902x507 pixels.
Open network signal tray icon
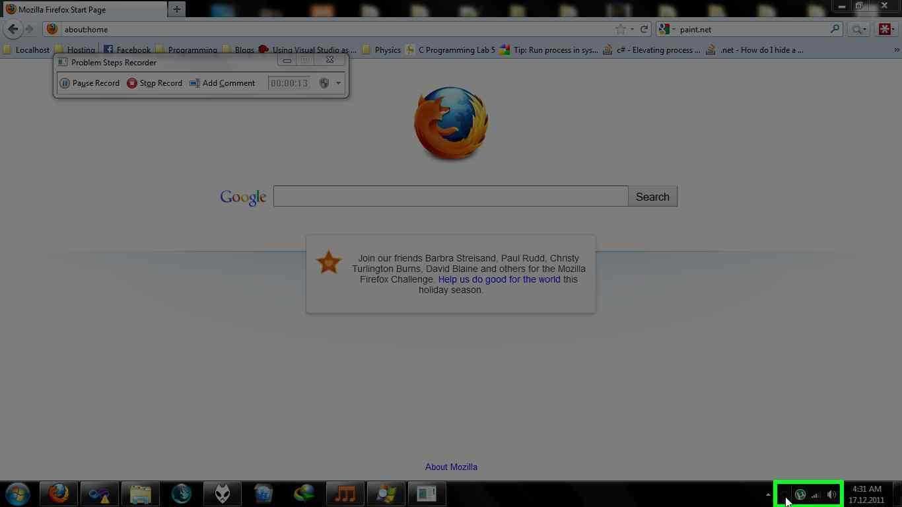pyautogui.click(x=816, y=494)
